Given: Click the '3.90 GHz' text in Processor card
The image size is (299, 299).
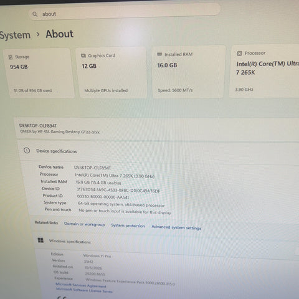Looking at the screenshot, I should click(x=244, y=90).
